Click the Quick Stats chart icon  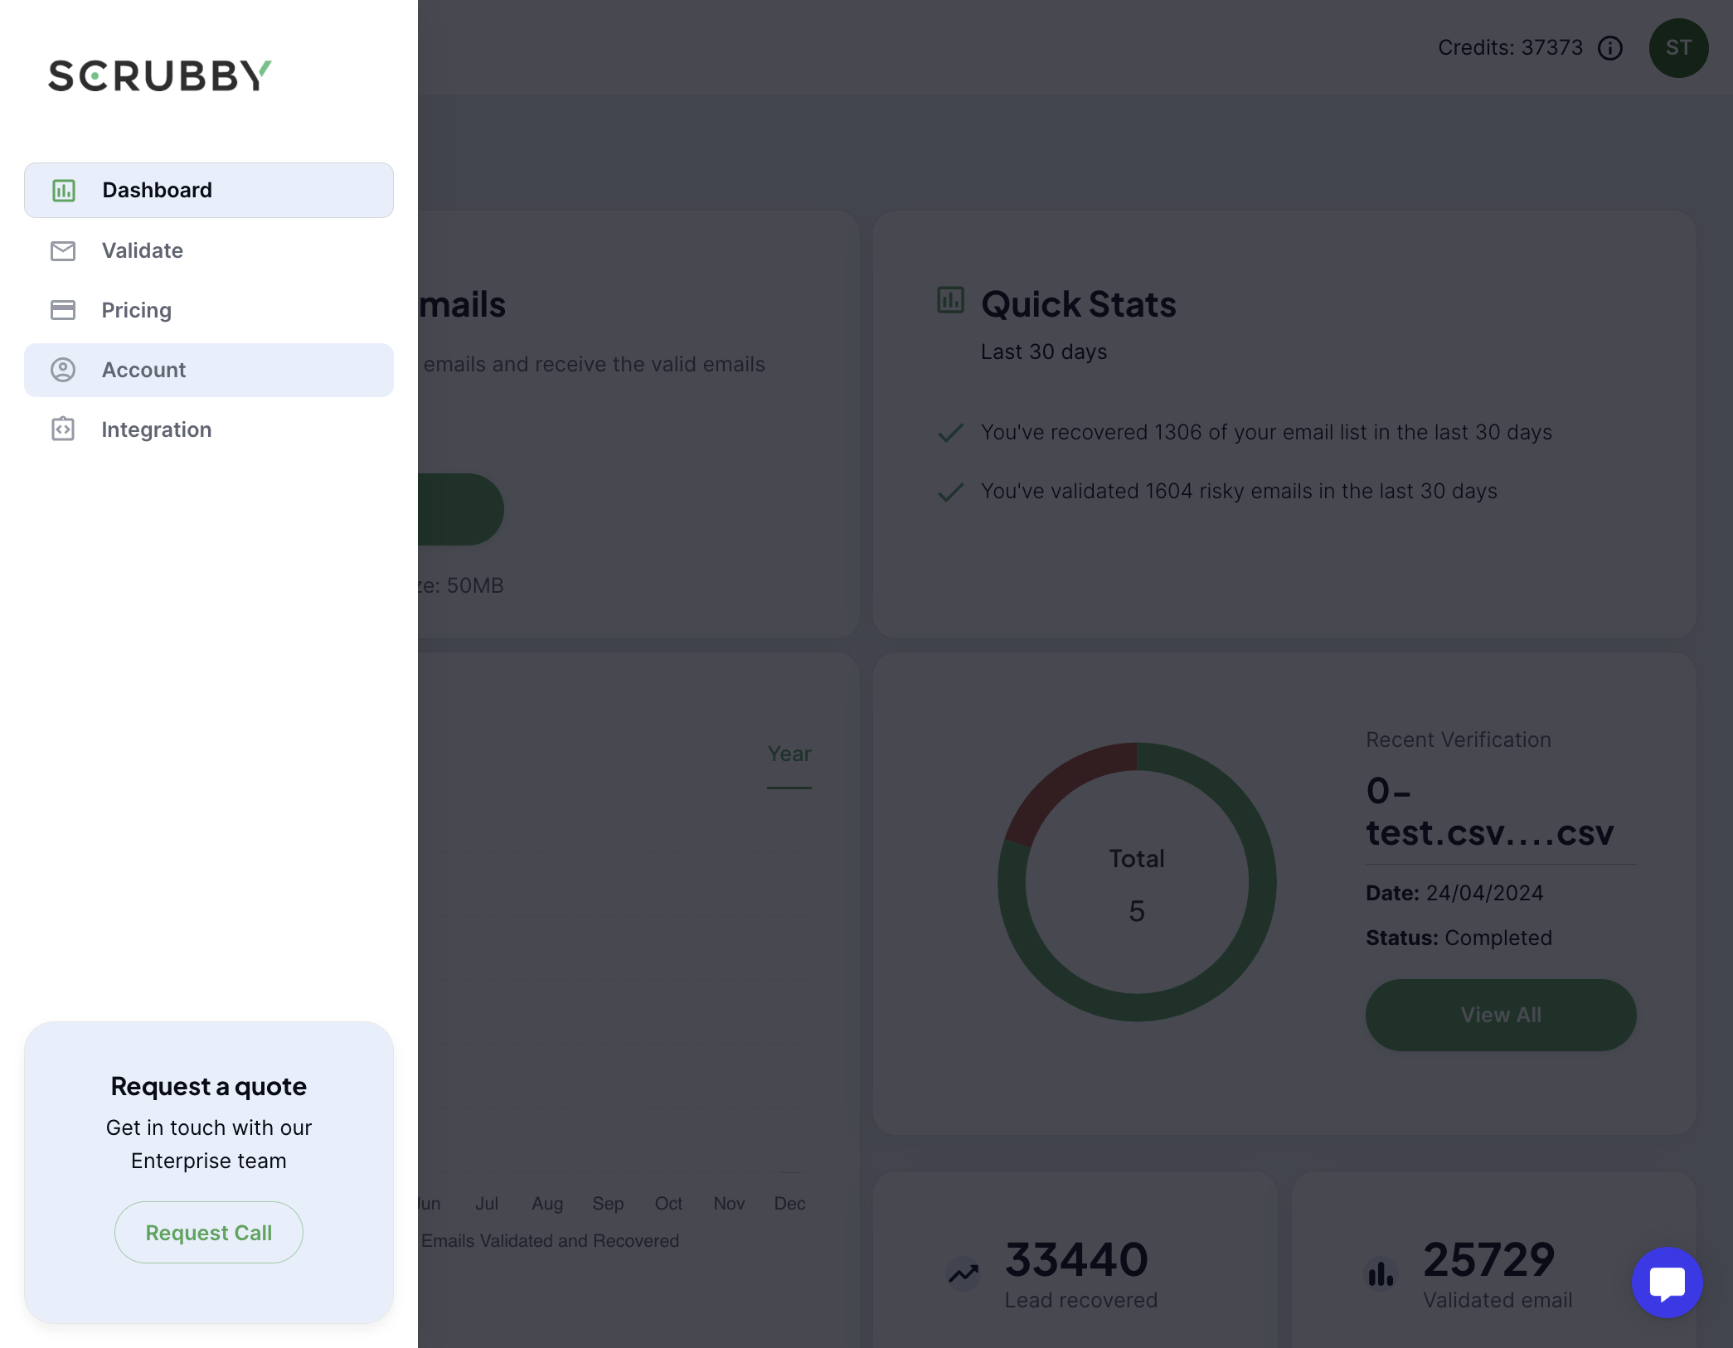click(x=950, y=300)
